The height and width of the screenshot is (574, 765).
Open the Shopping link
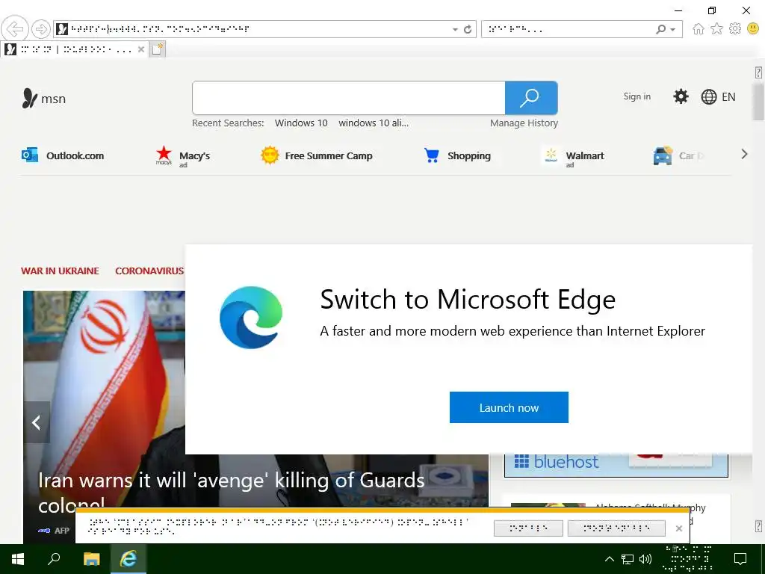coord(469,155)
